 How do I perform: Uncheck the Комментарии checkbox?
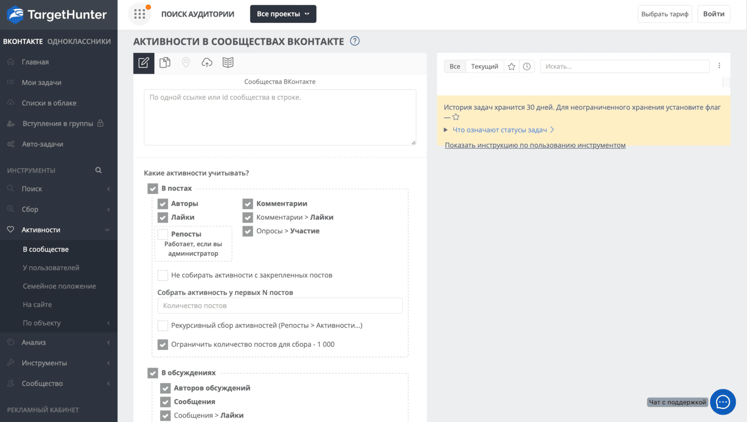coord(248,204)
